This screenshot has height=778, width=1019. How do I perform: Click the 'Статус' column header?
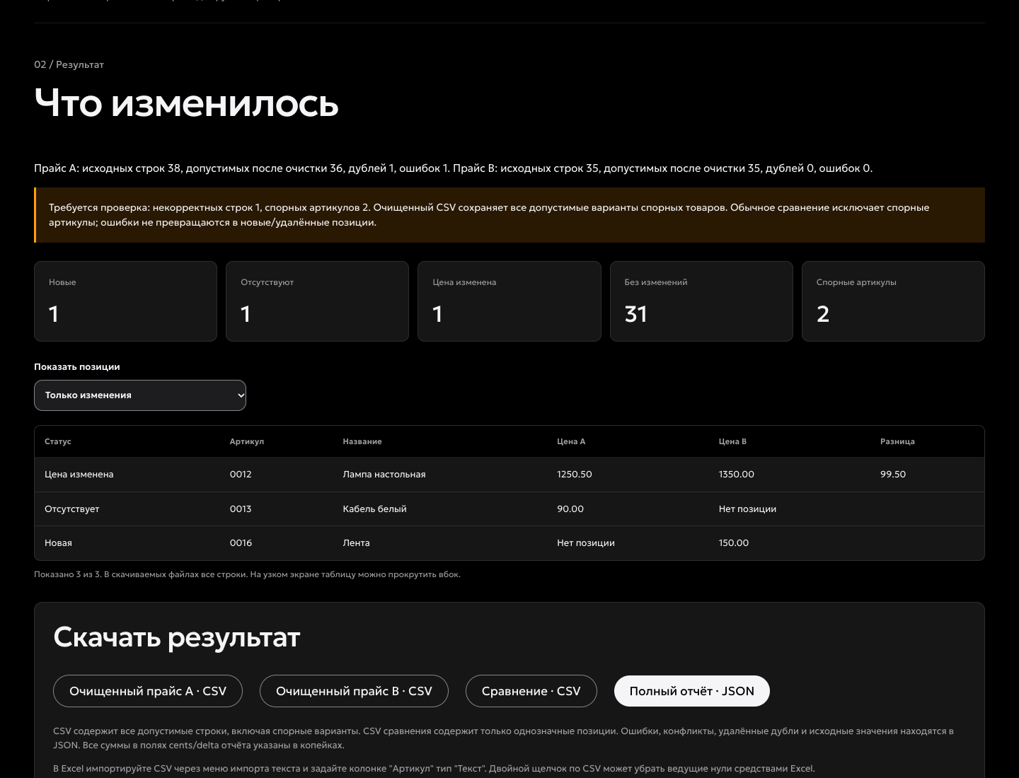[58, 441]
